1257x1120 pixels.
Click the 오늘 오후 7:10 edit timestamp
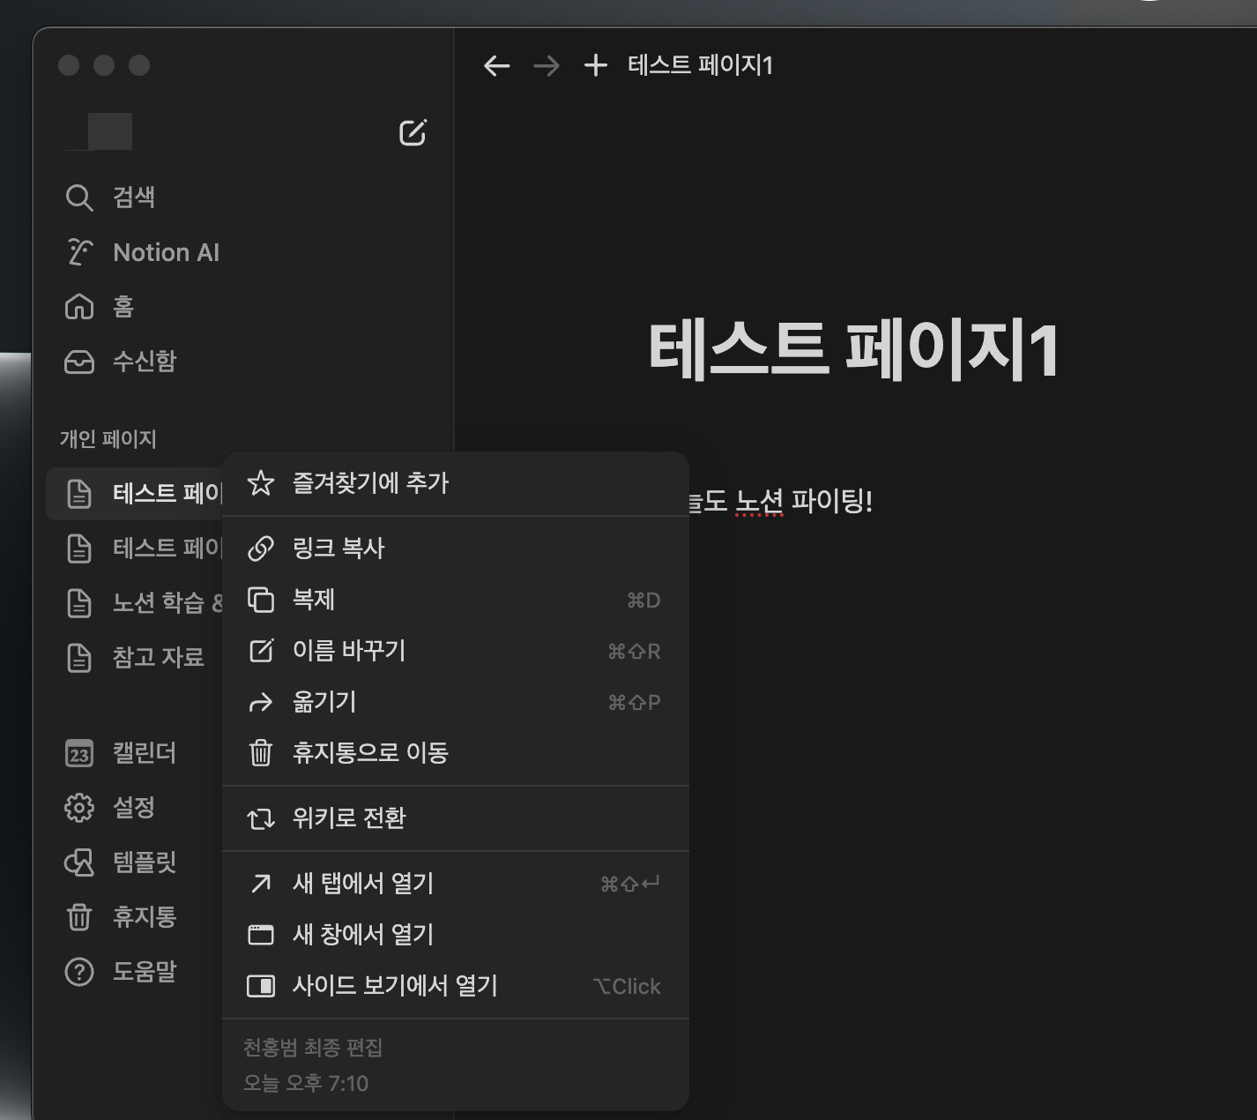306,1084
